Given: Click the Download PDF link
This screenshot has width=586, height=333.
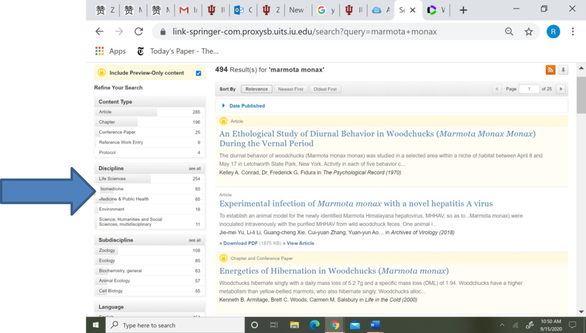Looking at the screenshot, I should (239, 243).
